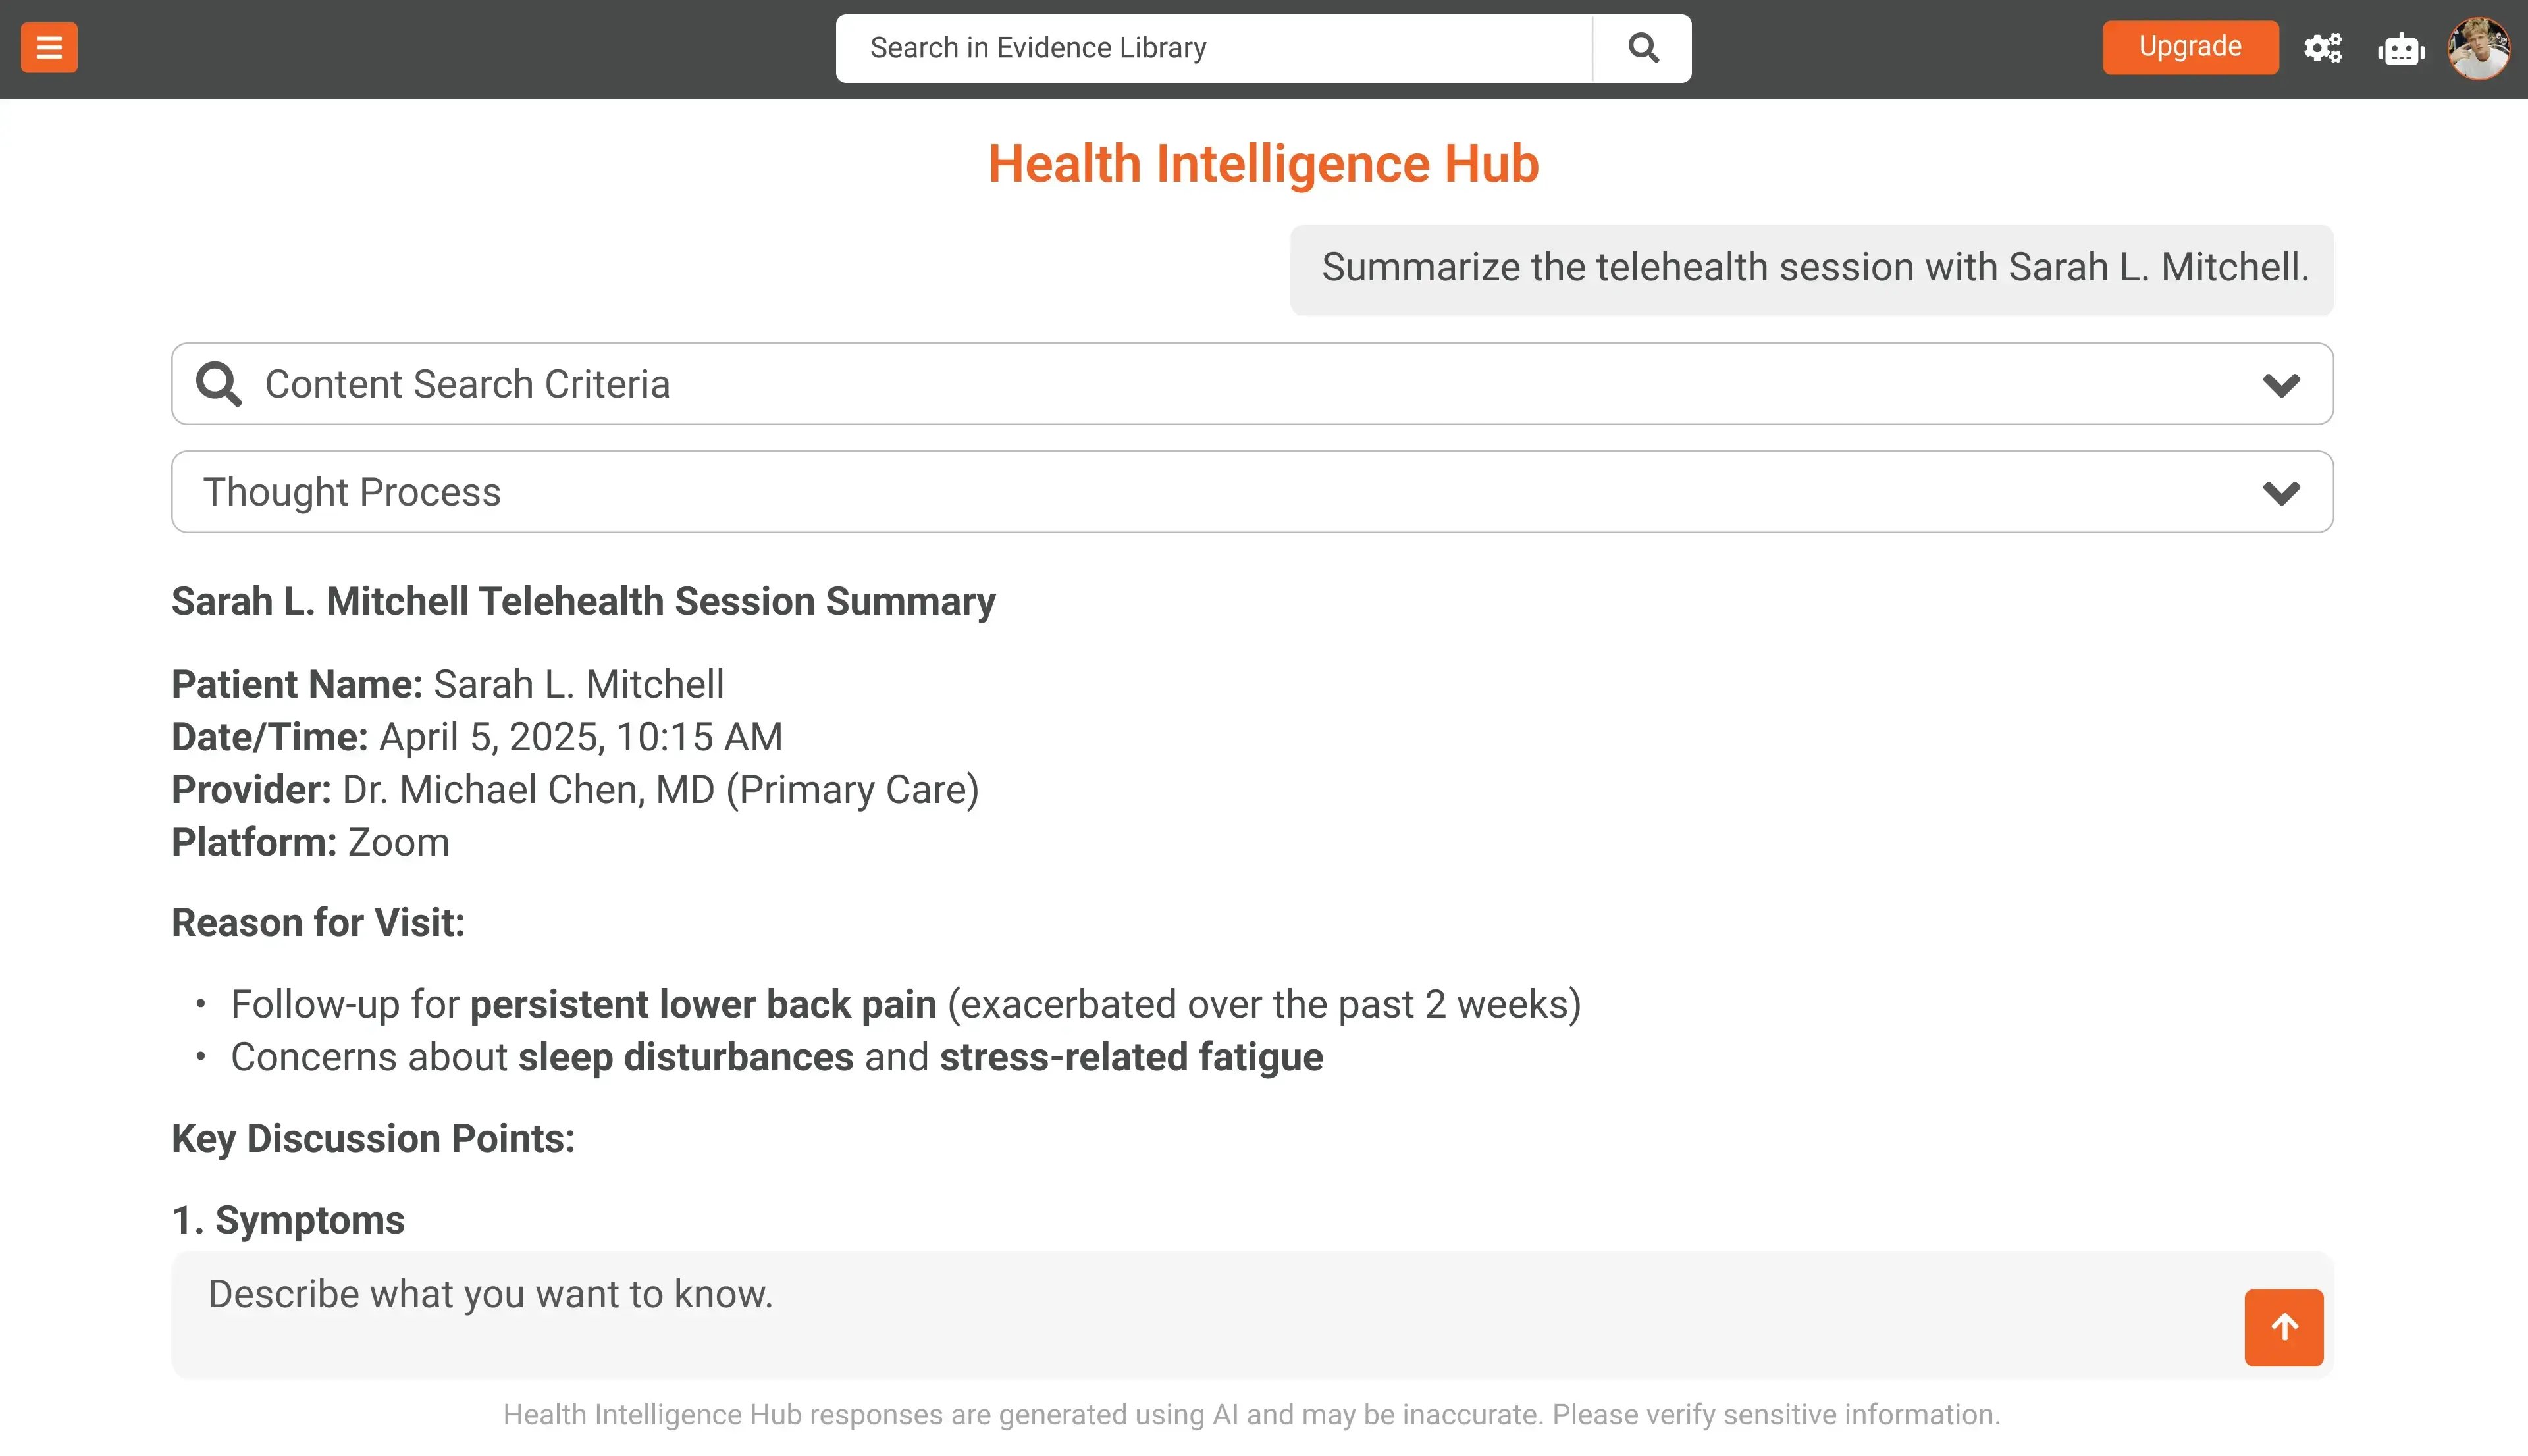Click the Health Intelligence Hub title
This screenshot has width=2528, height=1456.
click(1263, 164)
